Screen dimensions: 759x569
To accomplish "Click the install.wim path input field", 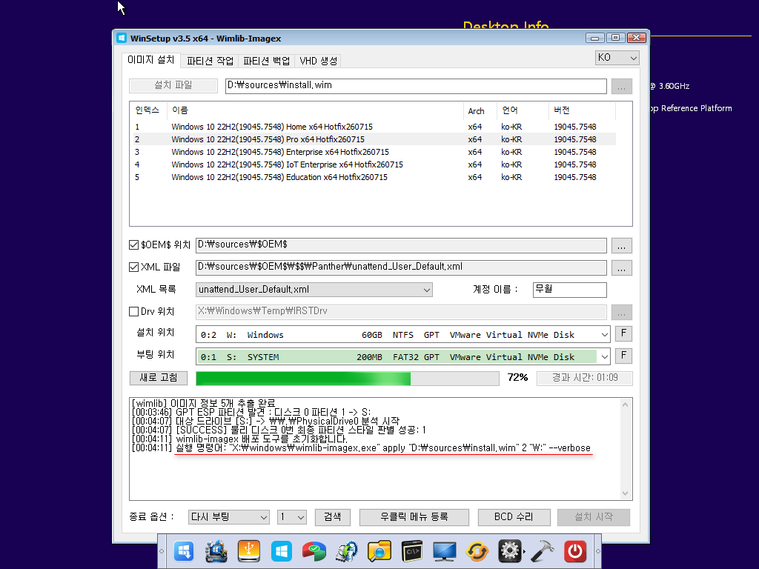I will tap(416, 86).
